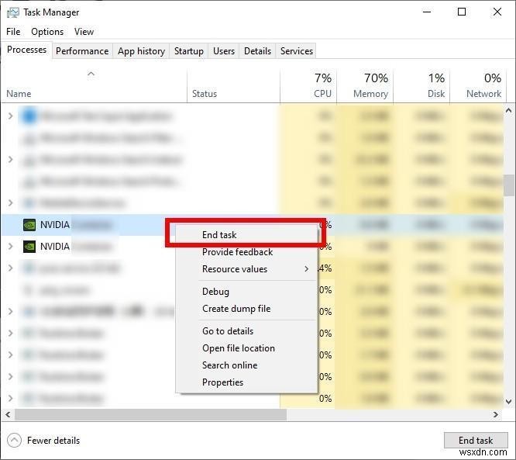This screenshot has height=460, width=516.
Task: Choose Debug in the context menu
Action: coord(246,292)
